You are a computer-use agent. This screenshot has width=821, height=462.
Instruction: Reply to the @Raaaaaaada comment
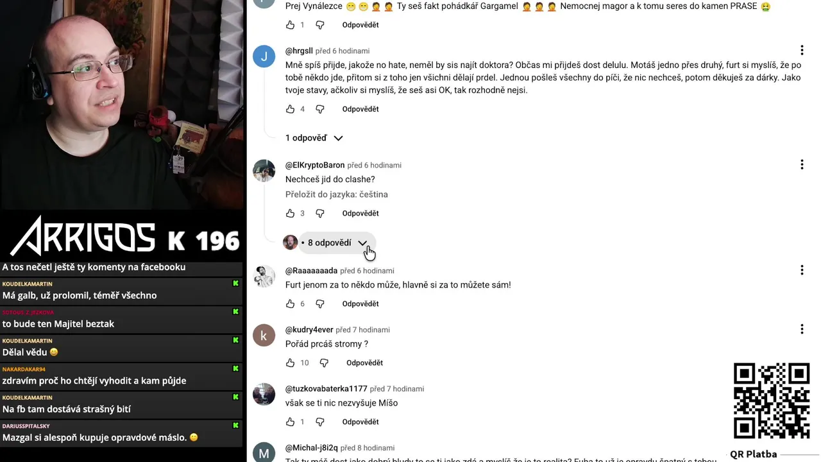click(360, 304)
